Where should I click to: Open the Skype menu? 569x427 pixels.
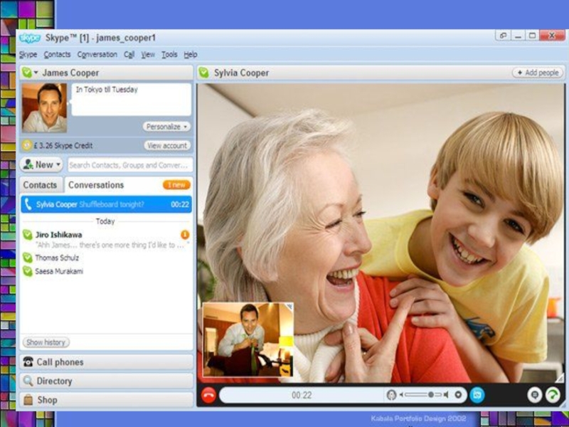(x=28, y=55)
